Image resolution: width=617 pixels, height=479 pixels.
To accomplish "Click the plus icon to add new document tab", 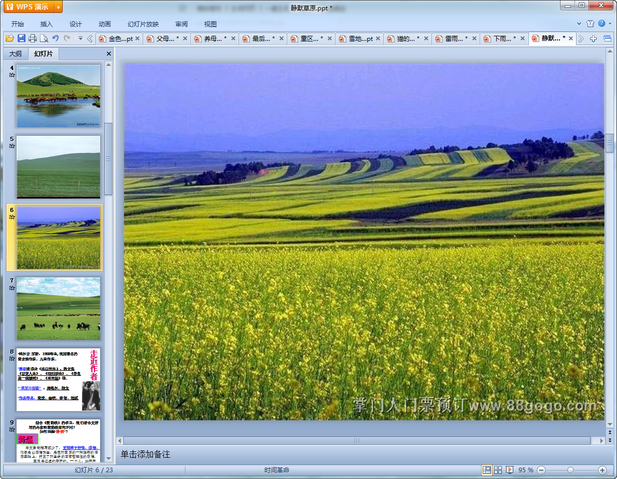I will (x=594, y=38).
